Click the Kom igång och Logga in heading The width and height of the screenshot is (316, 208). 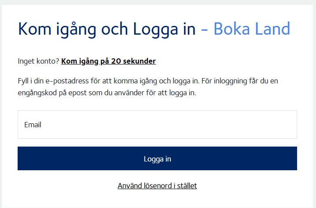tap(107, 29)
